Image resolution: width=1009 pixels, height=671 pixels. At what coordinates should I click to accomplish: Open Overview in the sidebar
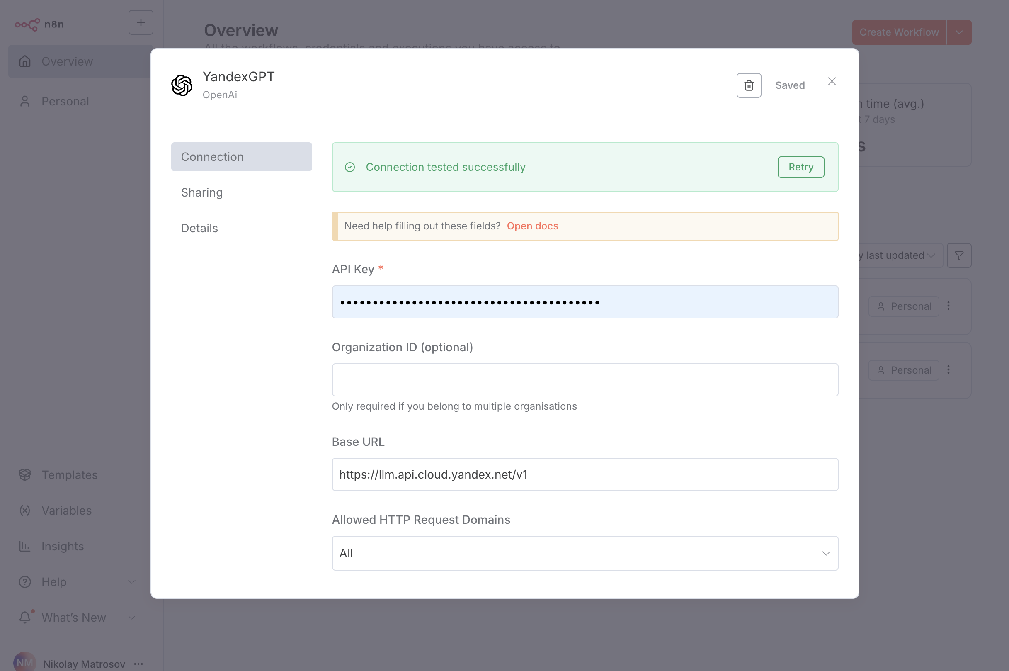[80, 62]
